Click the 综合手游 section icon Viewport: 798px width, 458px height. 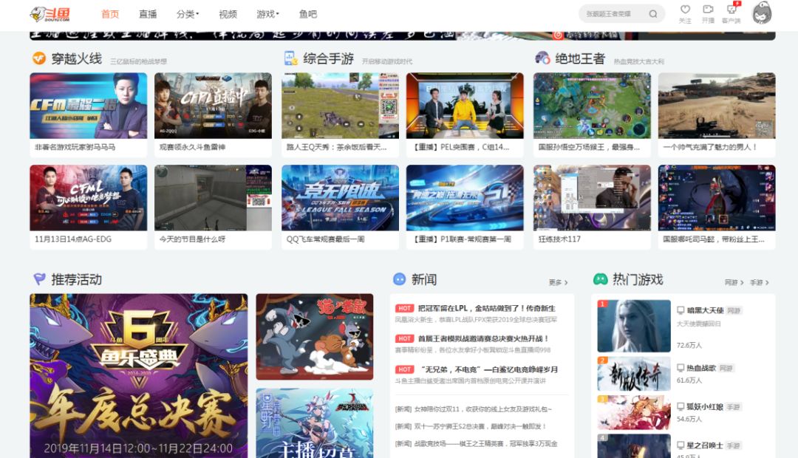(x=290, y=58)
